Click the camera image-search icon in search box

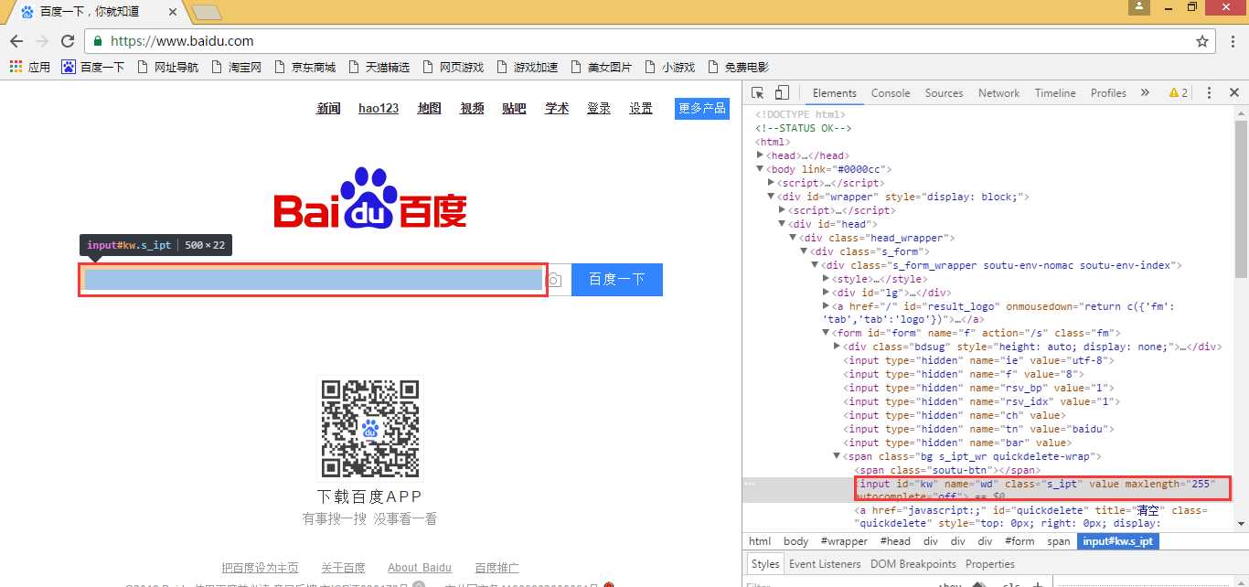click(554, 280)
